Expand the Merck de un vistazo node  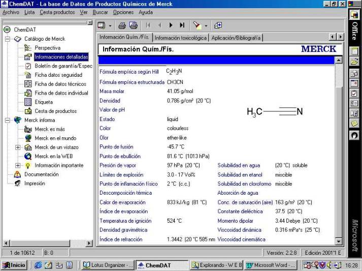pos(18,147)
